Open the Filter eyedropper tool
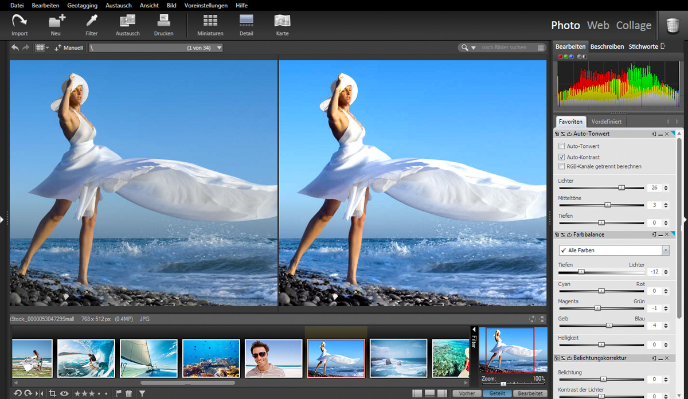The width and height of the screenshot is (688, 399). pos(92,25)
